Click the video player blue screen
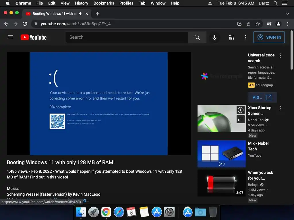 (99, 104)
